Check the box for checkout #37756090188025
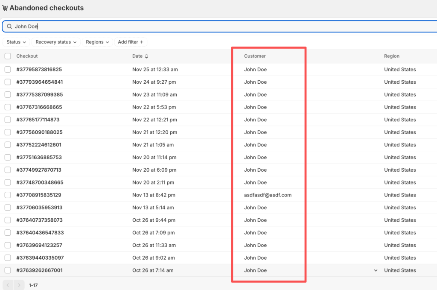Image resolution: width=437 pixels, height=290 pixels. [x=8, y=132]
